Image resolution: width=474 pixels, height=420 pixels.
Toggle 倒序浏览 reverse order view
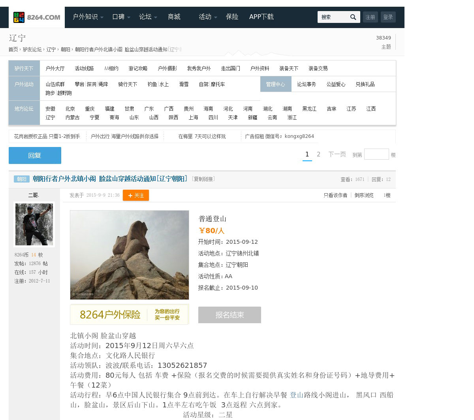tap(364, 195)
